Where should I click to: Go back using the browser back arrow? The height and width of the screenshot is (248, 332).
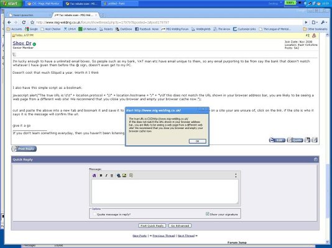(9, 22)
